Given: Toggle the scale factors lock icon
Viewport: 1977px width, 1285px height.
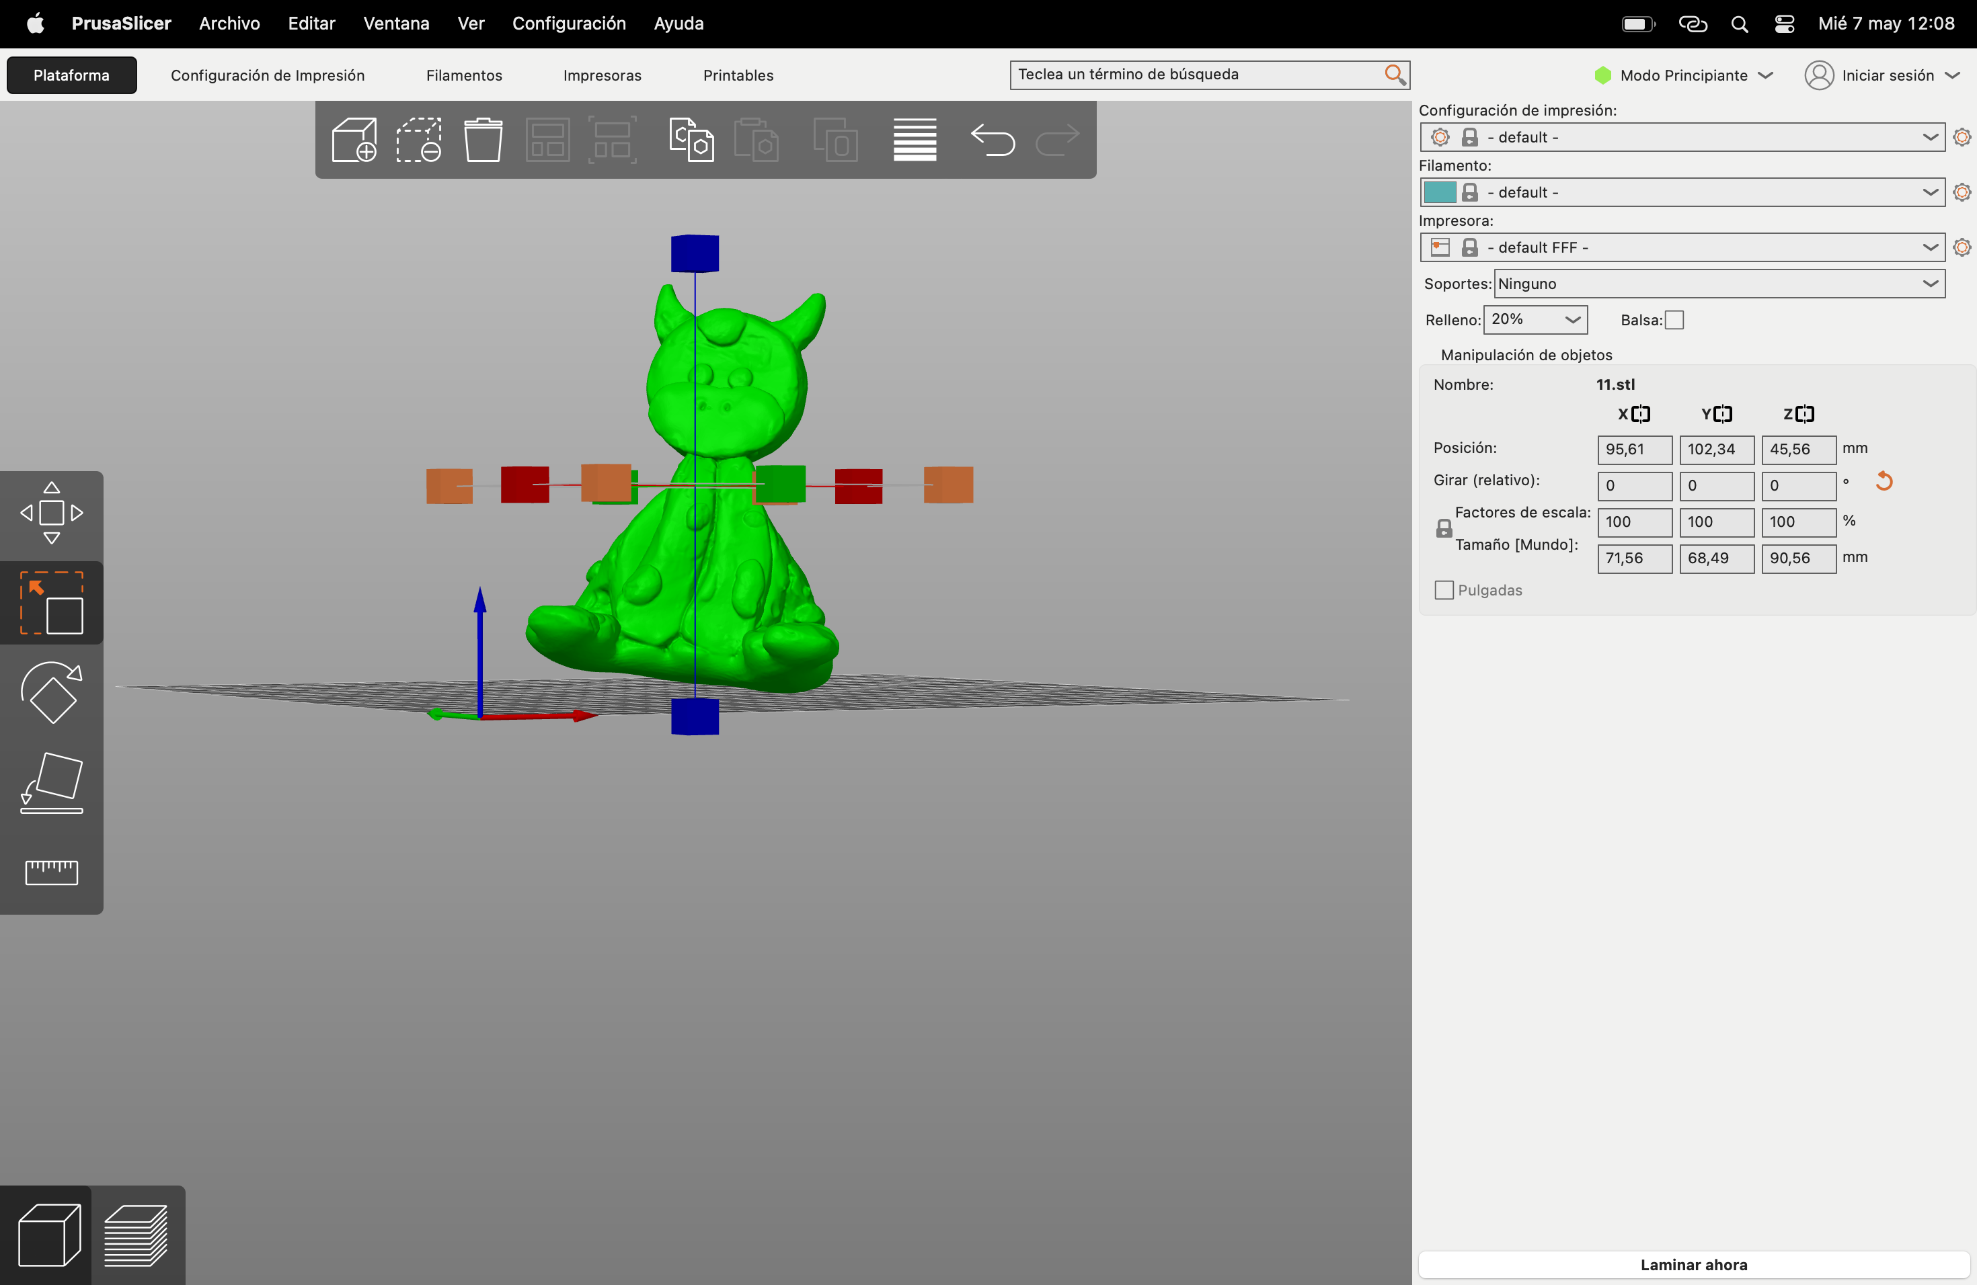Looking at the screenshot, I should 1444,529.
